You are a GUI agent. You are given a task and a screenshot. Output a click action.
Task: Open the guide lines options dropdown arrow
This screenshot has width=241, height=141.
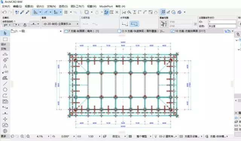pyautogui.click(x=40, y=12)
